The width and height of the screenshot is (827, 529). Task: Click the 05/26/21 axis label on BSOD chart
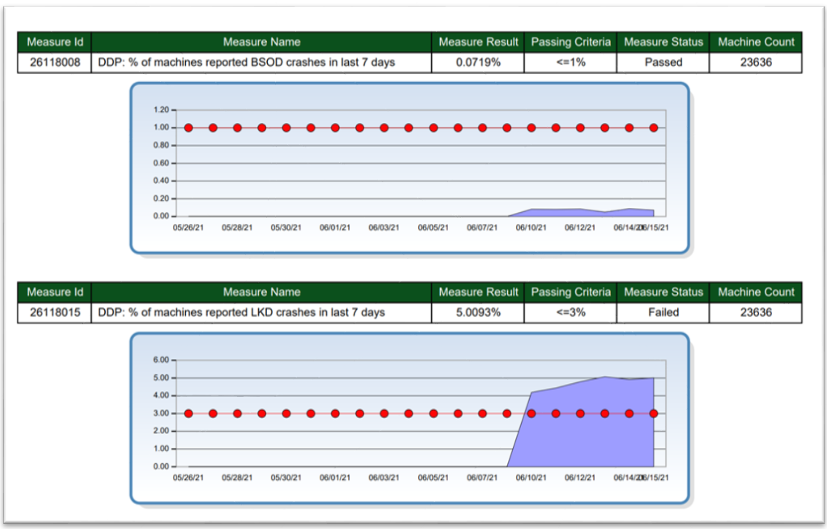click(x=189, y=227)
